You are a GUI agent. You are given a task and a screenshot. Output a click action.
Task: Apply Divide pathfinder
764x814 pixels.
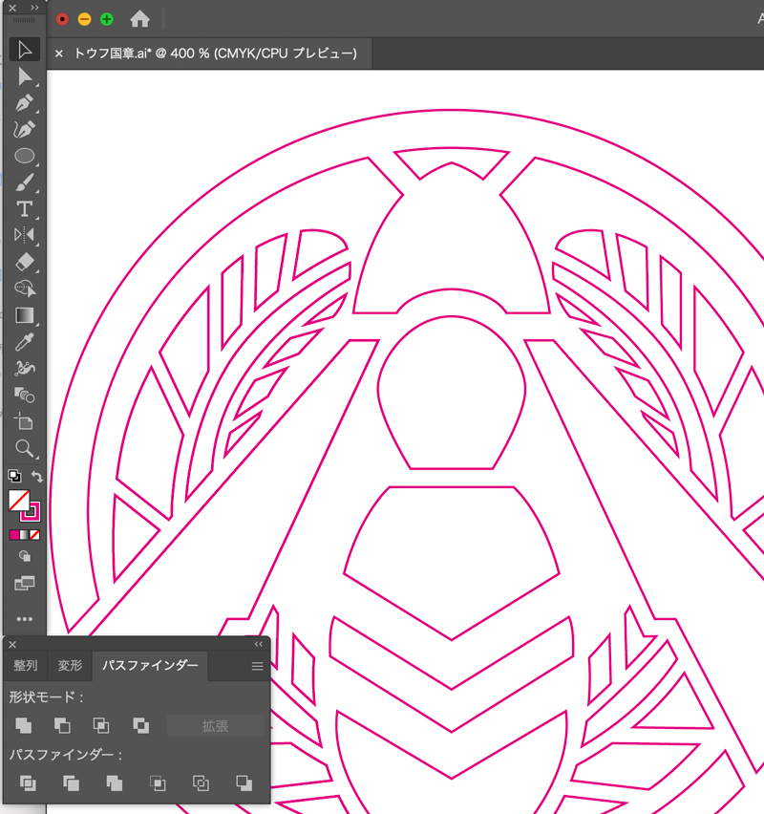tap(28, 782)
